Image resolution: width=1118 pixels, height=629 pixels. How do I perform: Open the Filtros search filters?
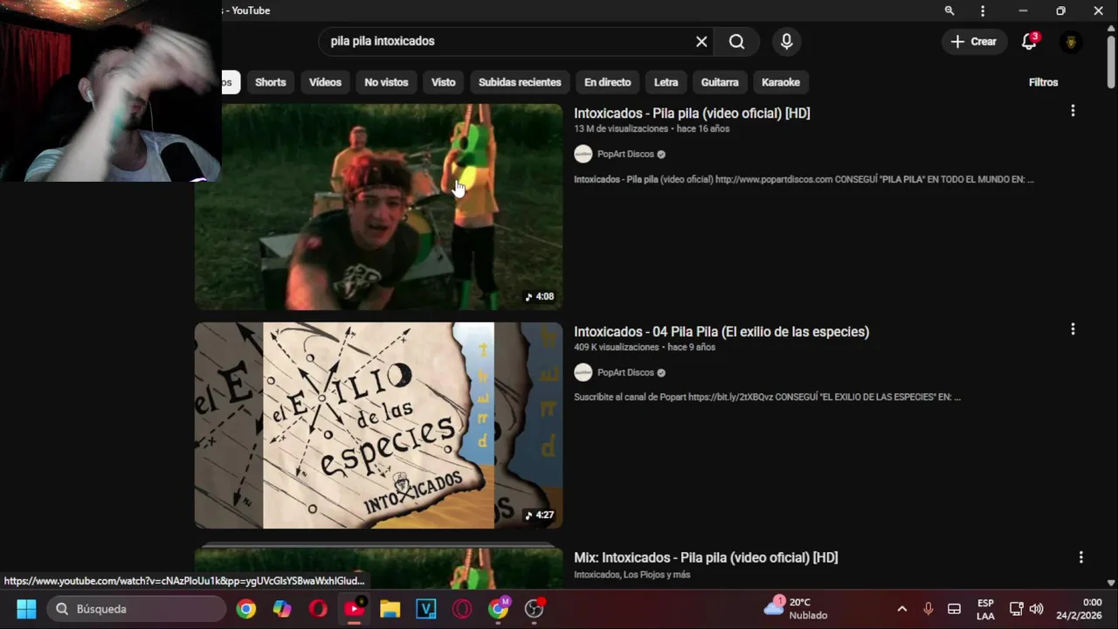1043,82
